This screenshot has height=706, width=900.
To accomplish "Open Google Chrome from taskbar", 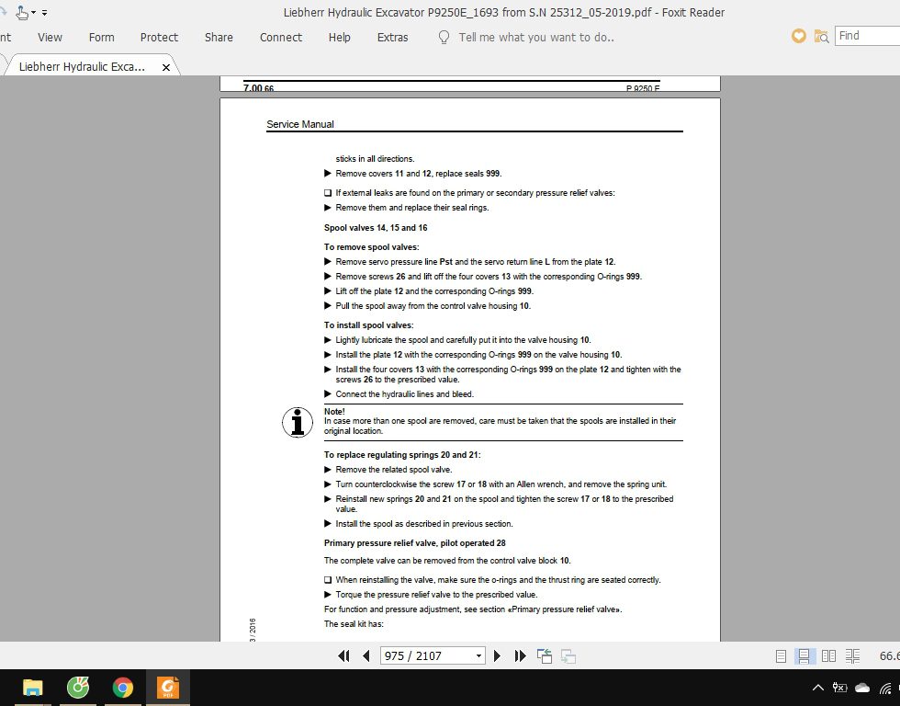I will (123, 687).
